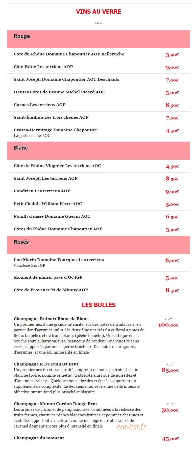195x450 pixels.
Task: Click Saint-Émilion Les trois chênes entry
Action: (99, 118)
